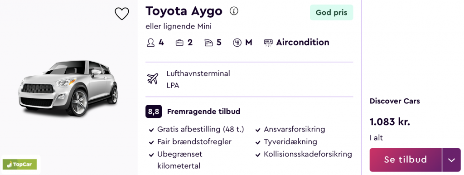Image resolution: width=464 pixels, height=175 pixels.
Task: Click the TopCar supplier logo
Action: click(19, 164)
